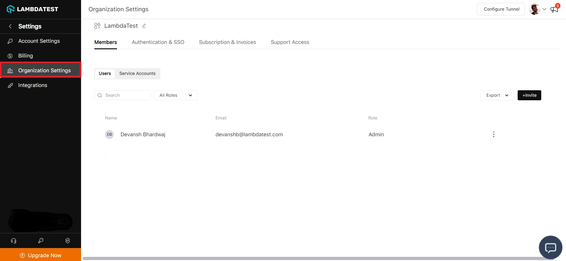566x261 pixels.
Task: Switch to Service Accounts toggle
Action: point(137,73)
